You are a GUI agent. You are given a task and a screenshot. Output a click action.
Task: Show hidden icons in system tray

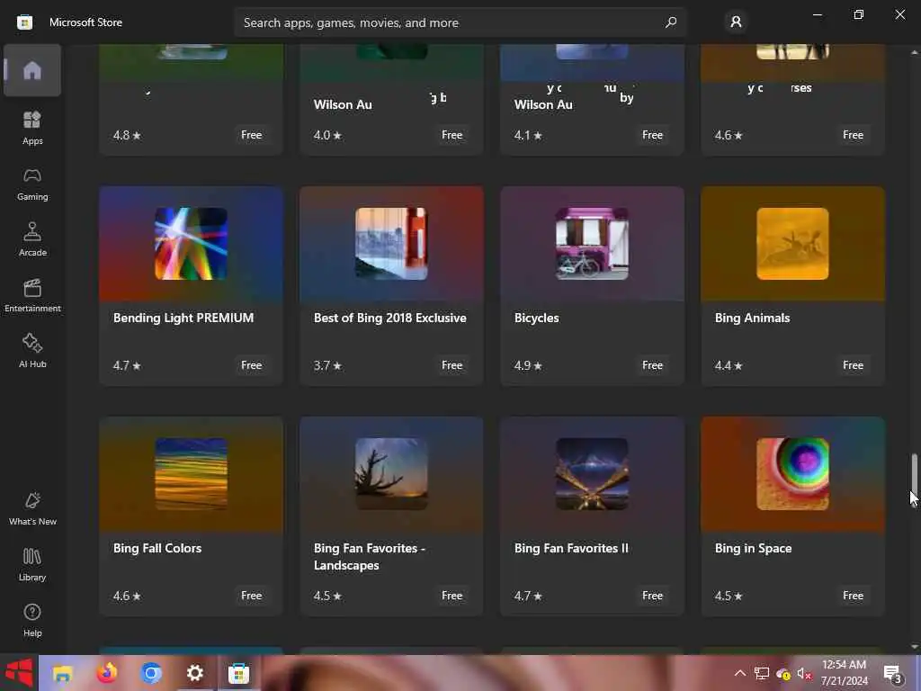click(x=740, y=673)
